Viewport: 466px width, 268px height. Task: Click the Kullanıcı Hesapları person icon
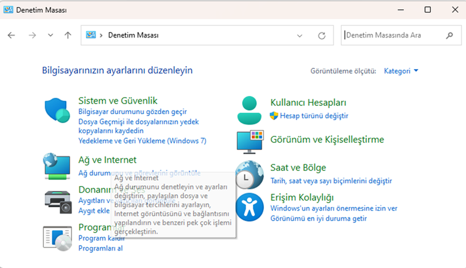point(249,109)
